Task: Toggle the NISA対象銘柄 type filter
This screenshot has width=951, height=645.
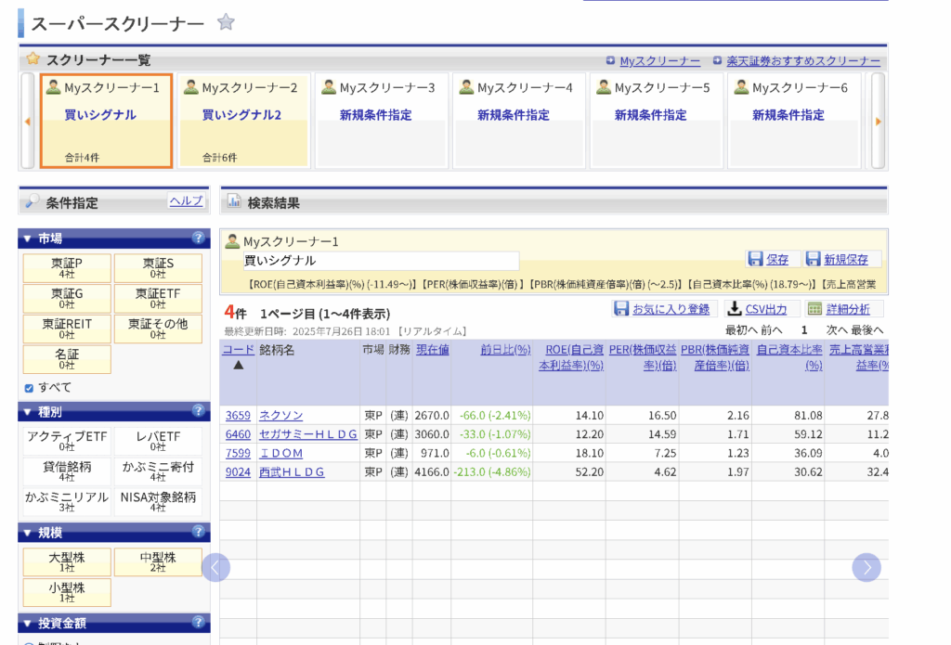Action: [x=158, y=502]
